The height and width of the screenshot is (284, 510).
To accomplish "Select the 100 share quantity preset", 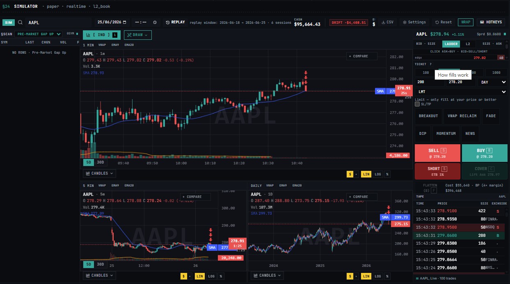I will (426, 73).
